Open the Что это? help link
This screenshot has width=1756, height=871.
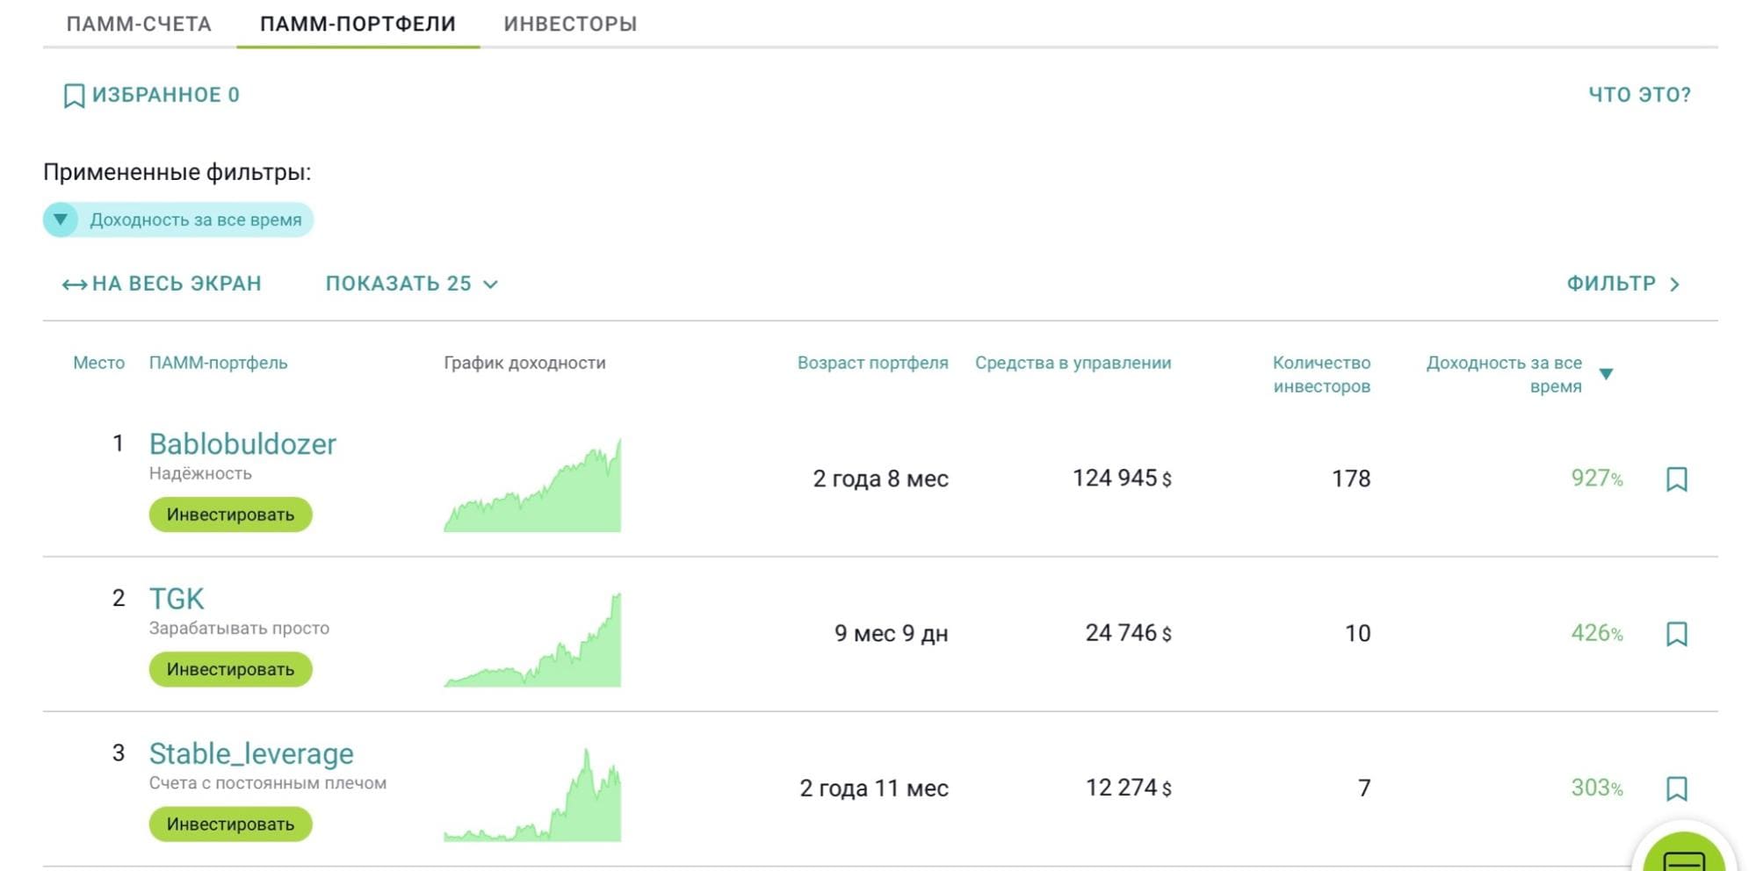click(1639, 95)
